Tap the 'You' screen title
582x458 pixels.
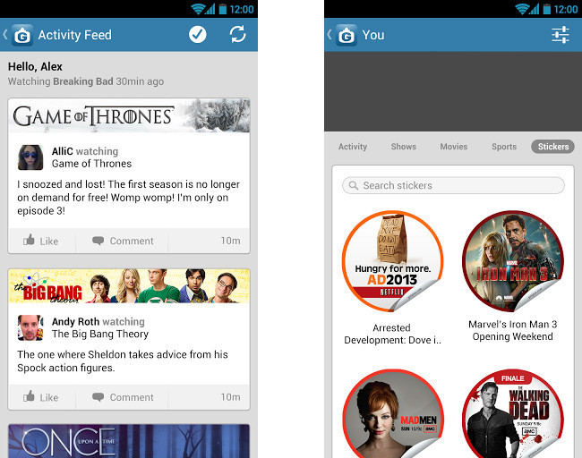pos(373,35)
